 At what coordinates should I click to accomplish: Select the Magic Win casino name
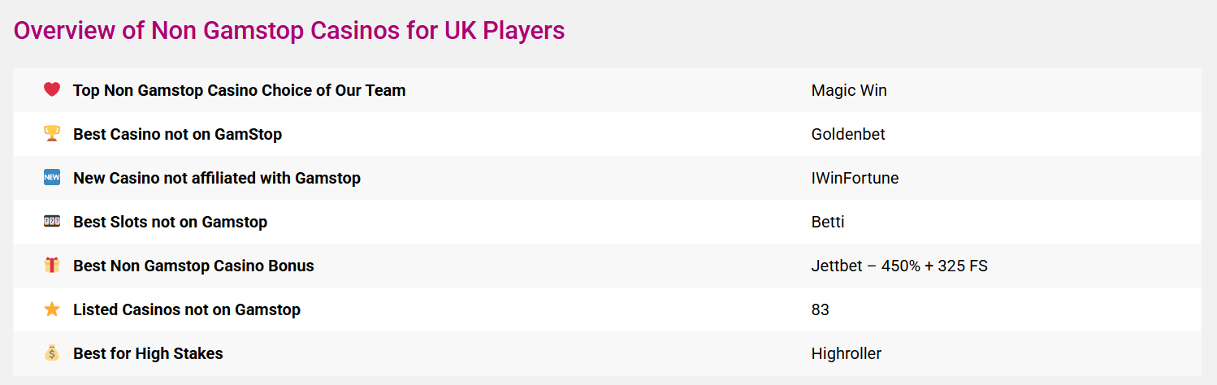pyautogui.click(x=849, y=90)
